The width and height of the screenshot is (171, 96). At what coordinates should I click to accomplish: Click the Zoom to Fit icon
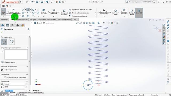(77, 23)
